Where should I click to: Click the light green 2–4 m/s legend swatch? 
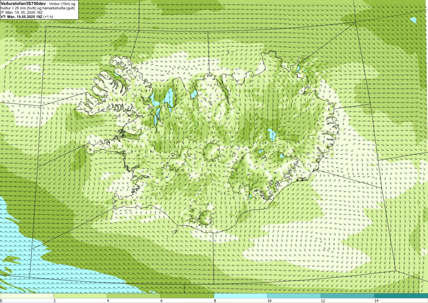pos(80,296)
